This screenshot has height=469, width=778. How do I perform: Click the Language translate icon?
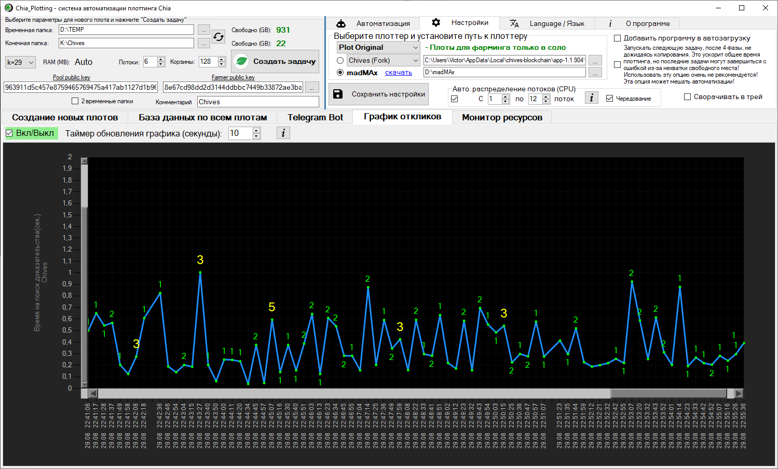tap(514, 23)
